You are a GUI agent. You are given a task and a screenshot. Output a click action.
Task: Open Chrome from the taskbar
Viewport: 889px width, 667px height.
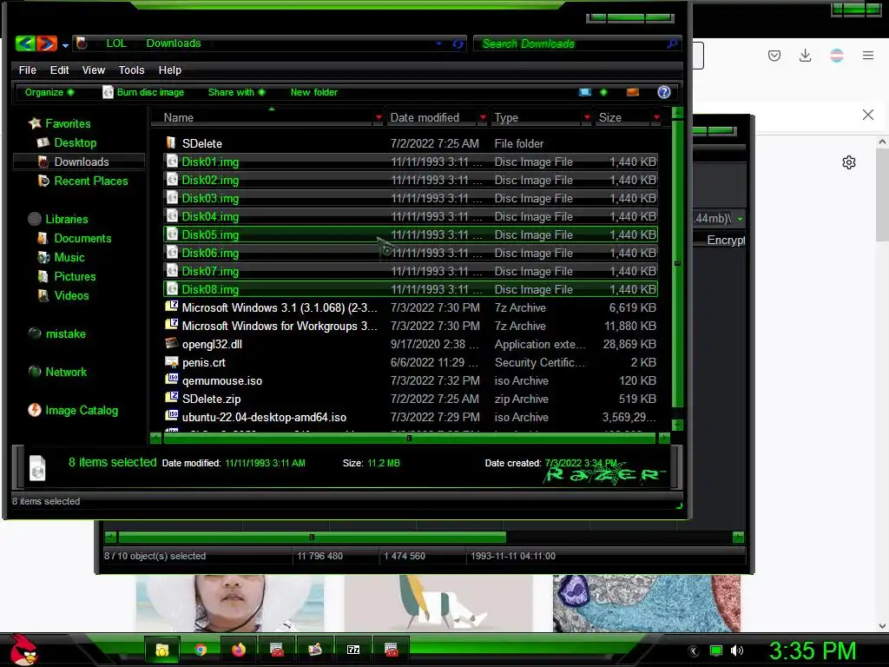pos(201,650)
